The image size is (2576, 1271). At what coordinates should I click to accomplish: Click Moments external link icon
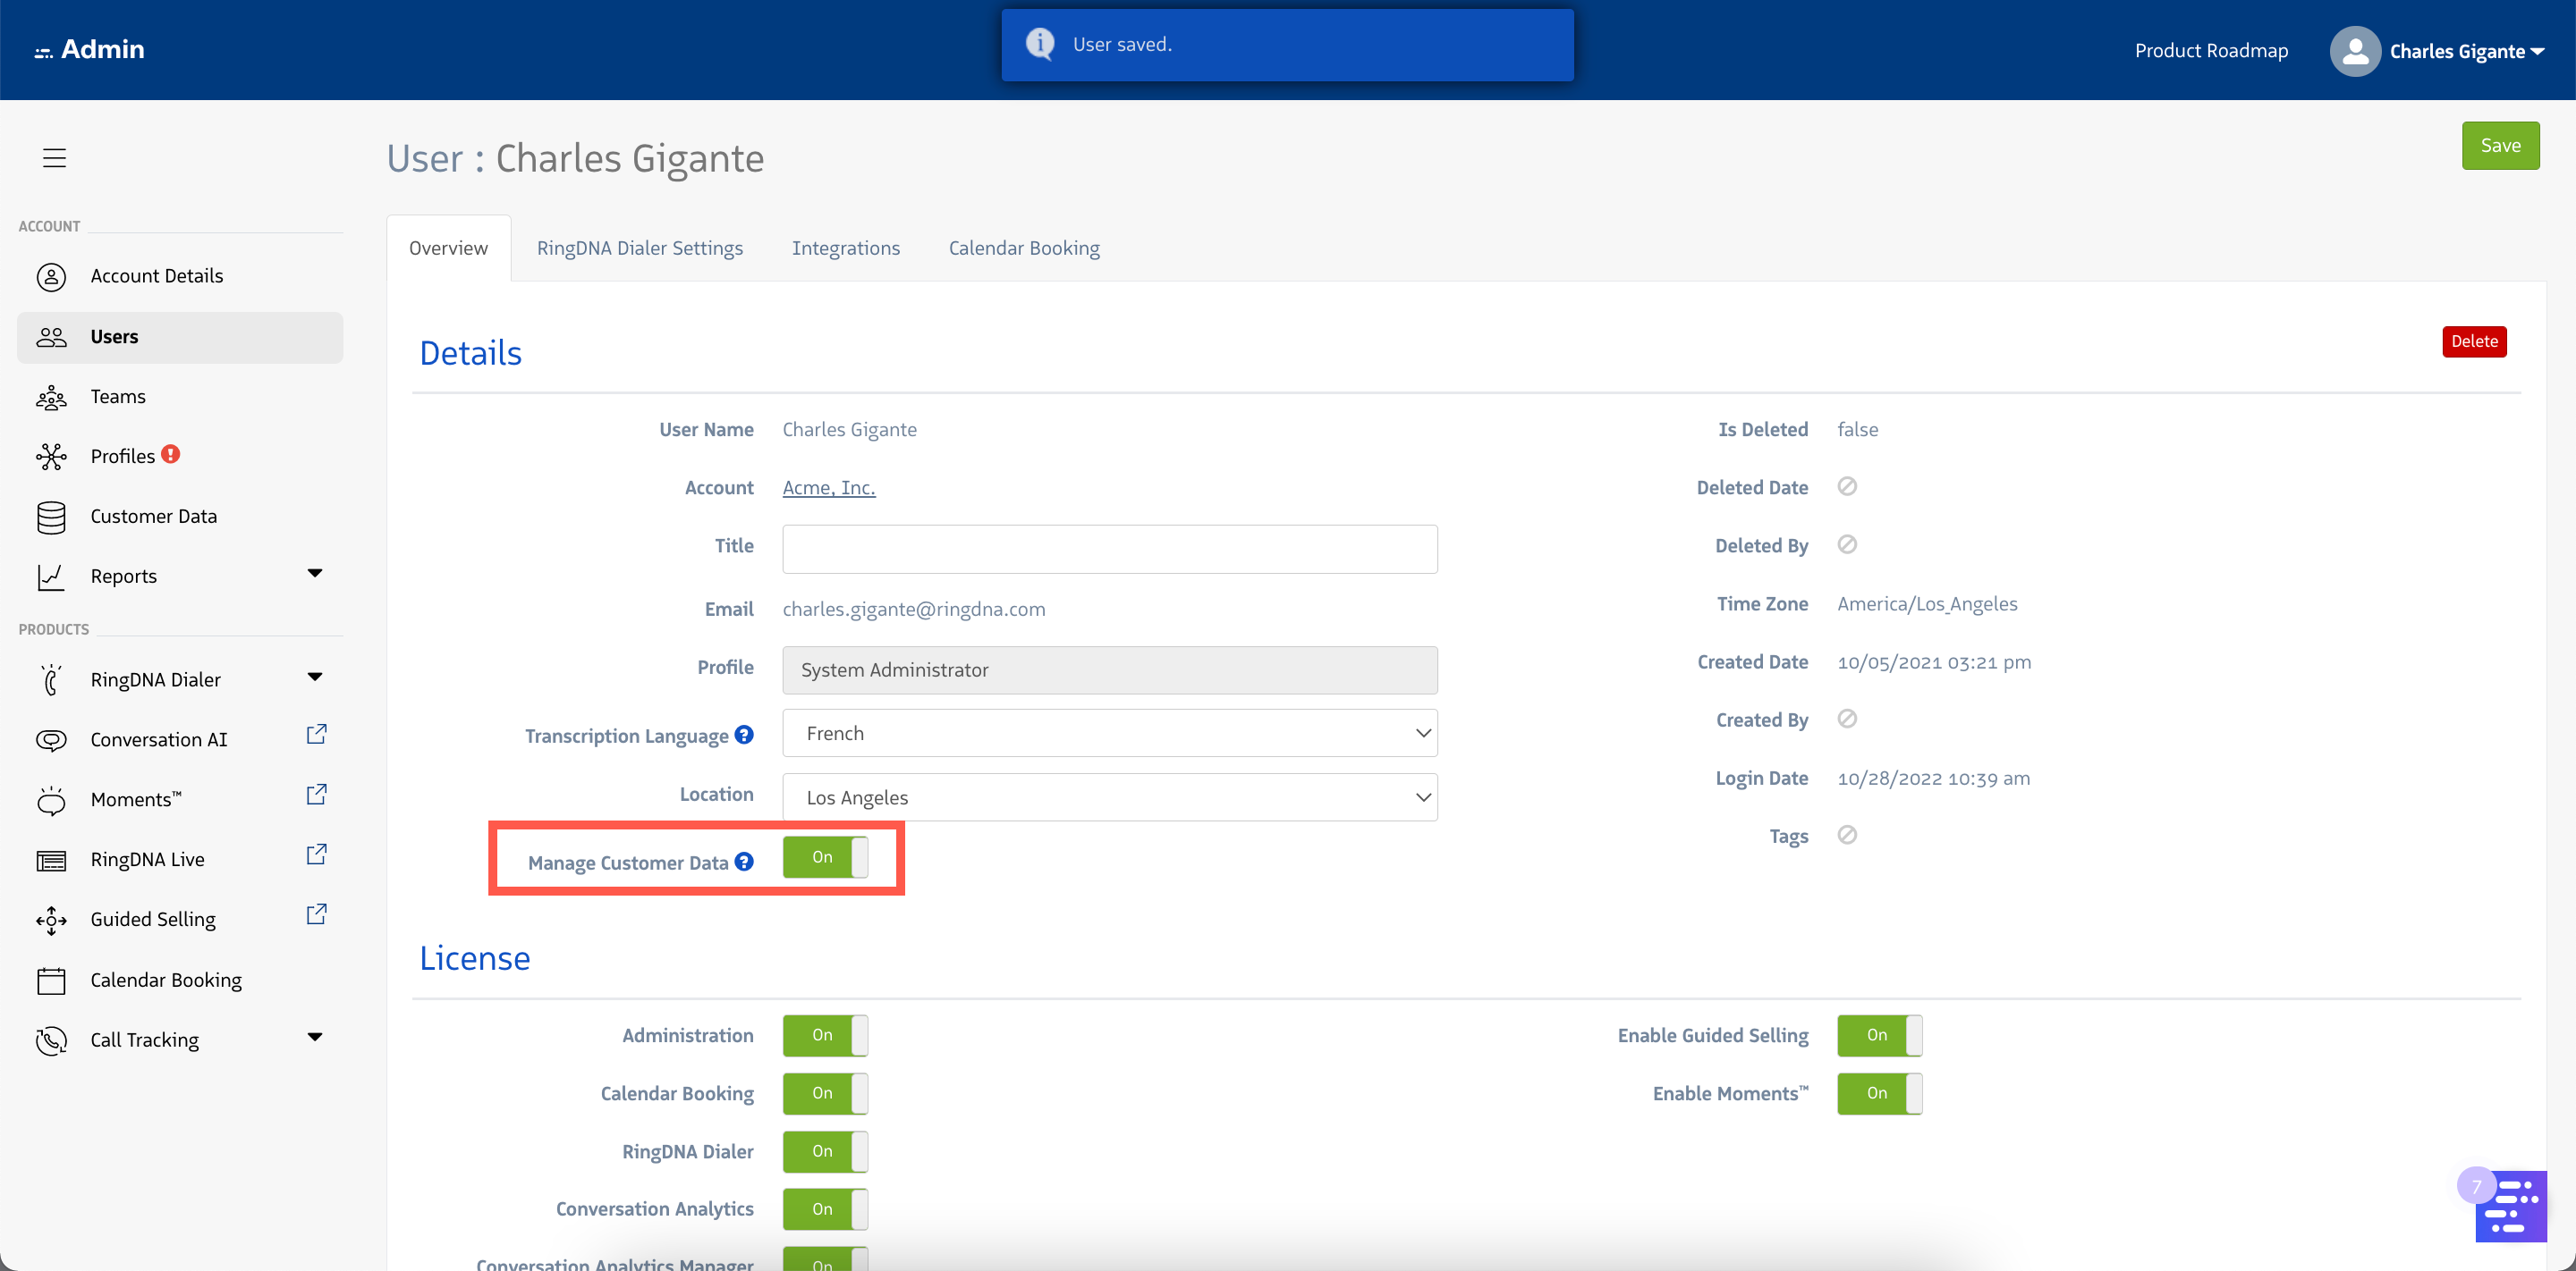click(x=316, y=795)
